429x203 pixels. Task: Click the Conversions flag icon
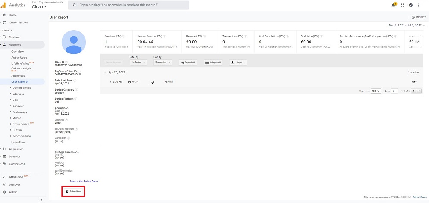tap(4, 164)
